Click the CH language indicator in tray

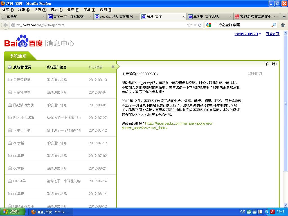coord(242,212)
